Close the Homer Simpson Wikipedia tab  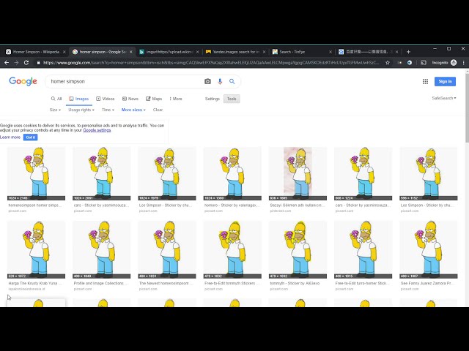64,52
